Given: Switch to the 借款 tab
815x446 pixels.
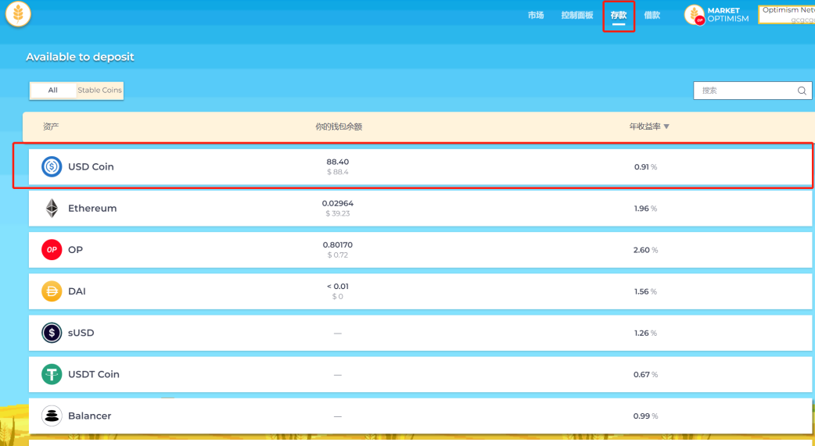Looking at the screenshot, I should click(652, 16).
